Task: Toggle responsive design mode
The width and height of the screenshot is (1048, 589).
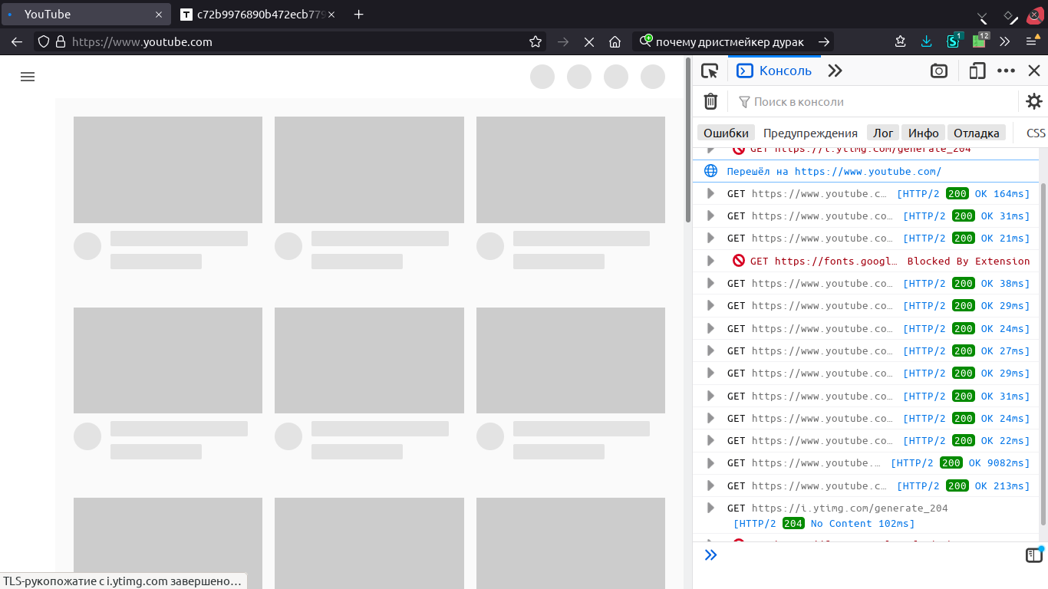Action: pyautogui.click(x=977, y=71)
